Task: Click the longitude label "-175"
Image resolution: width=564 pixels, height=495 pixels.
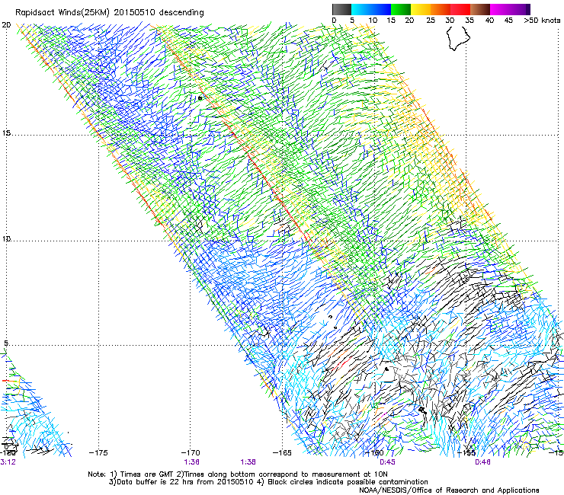Action: (x=98, y=452)
